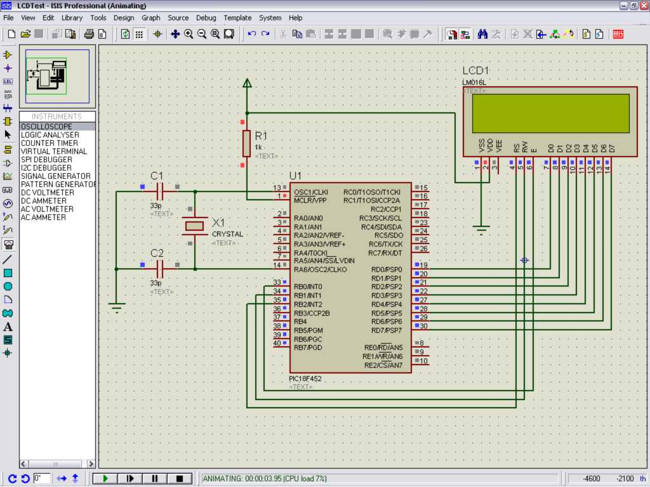
Task: Select Wire Label mode
Action: 8,82
